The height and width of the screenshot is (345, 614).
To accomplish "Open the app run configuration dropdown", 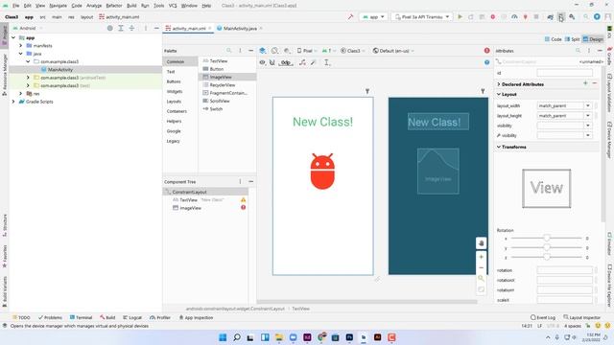I will (x=373, y=17).
